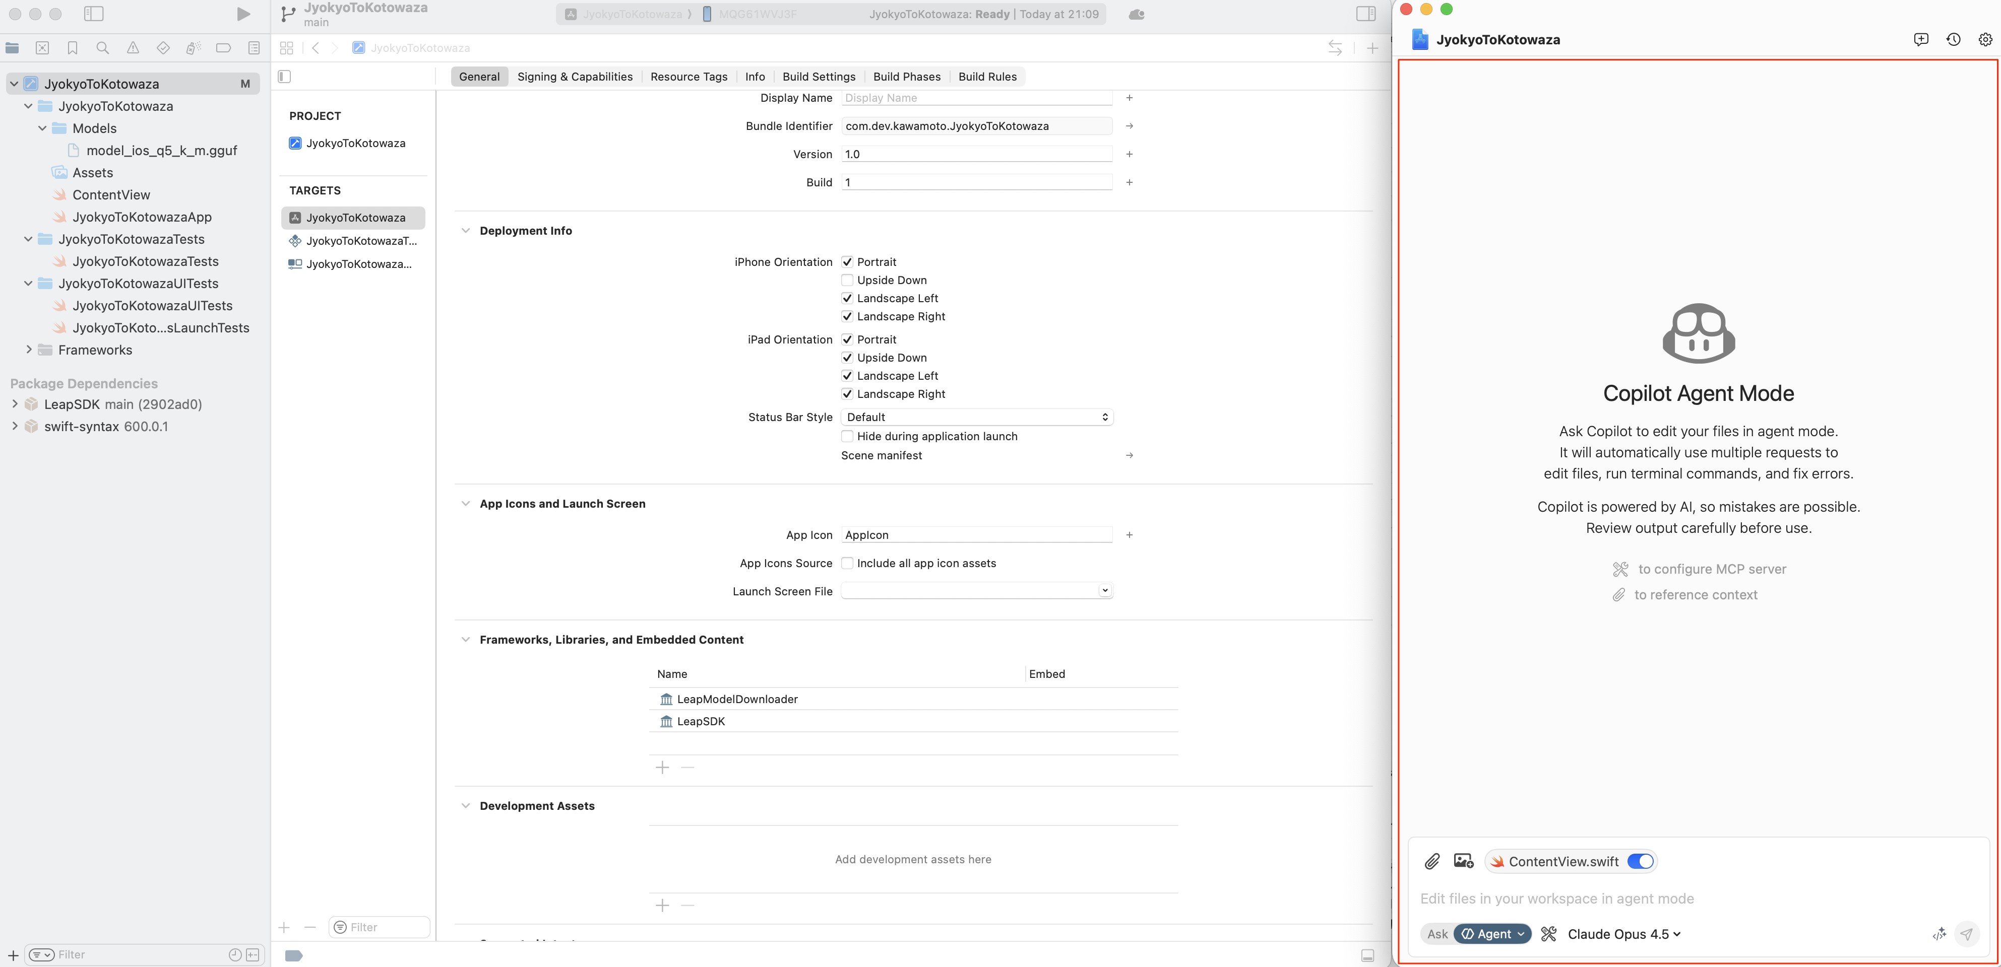Click the attach file paperclip icon in Copilot
Image resolution: width=2001 pixels, height=967 pixels.
coord(1431,861)
